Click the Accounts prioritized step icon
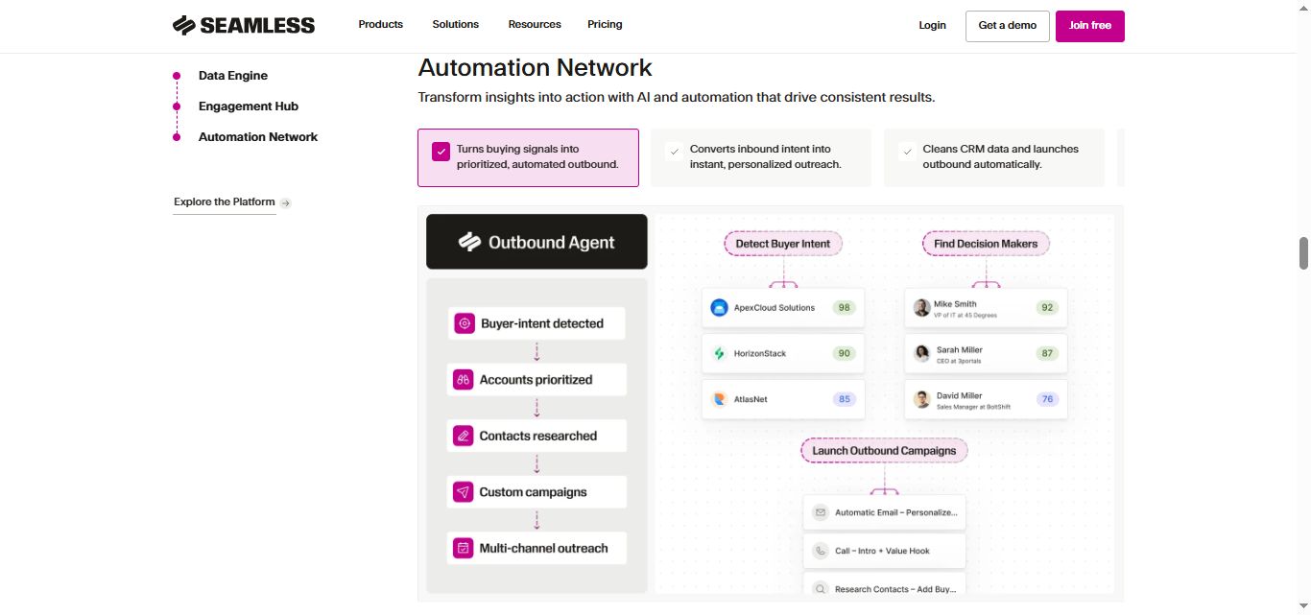This screenshot has width=1311, height=615. click(464, 379)
